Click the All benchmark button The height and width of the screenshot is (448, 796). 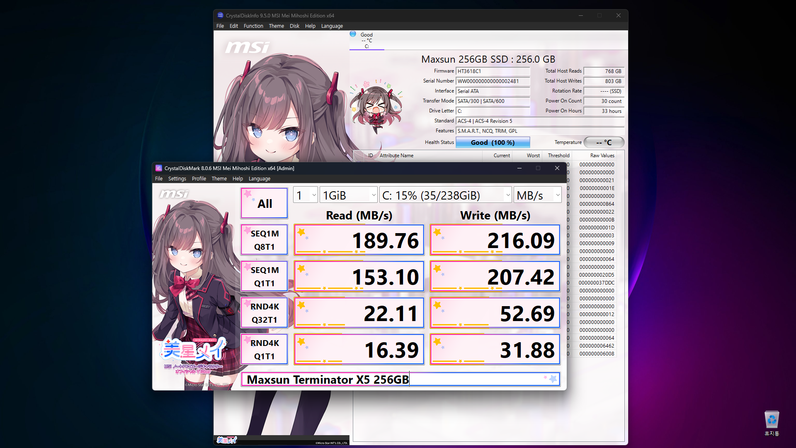pos(264,203)
